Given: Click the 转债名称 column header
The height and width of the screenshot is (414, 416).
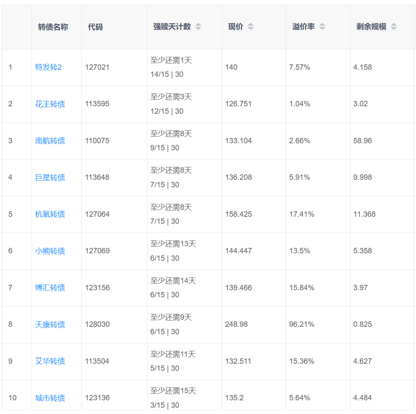Looking at the screenshot, I should (x=53, y=27).
